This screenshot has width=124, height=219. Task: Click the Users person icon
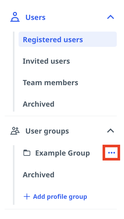15,17
